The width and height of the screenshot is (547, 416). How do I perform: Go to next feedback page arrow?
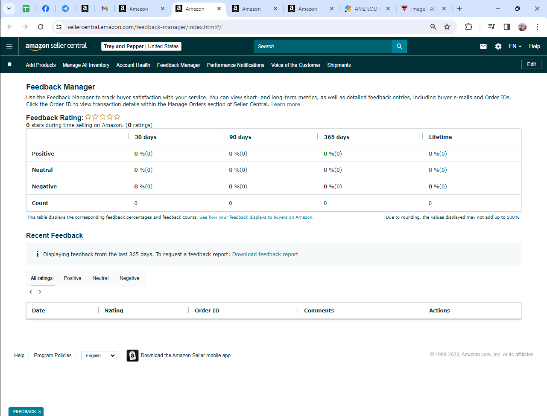pyautogui.click(x=40, y=292)
